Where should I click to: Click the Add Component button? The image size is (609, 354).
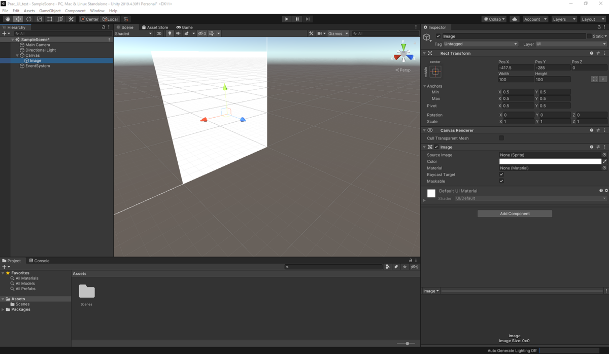515,214
